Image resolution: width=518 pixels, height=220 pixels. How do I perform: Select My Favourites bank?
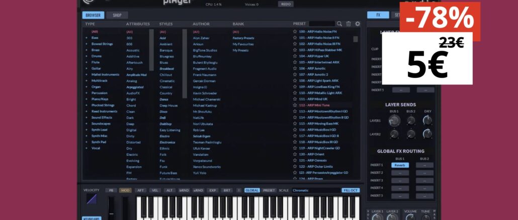click(243, 44)
